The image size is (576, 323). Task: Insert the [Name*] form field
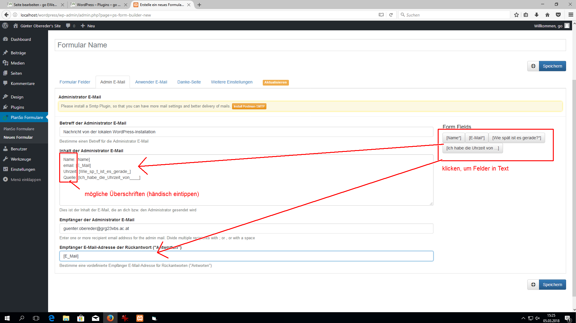pyautogui.click(x=454, y=138)
